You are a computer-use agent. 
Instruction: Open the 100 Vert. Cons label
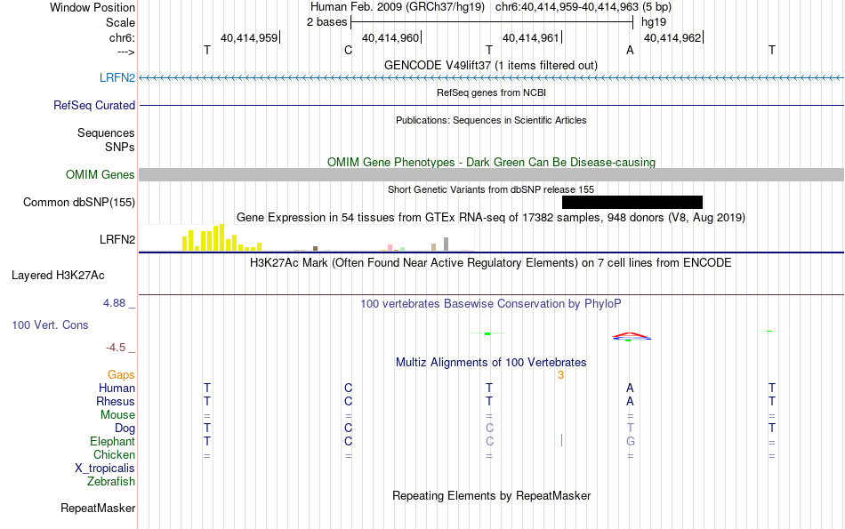(50, 325)
